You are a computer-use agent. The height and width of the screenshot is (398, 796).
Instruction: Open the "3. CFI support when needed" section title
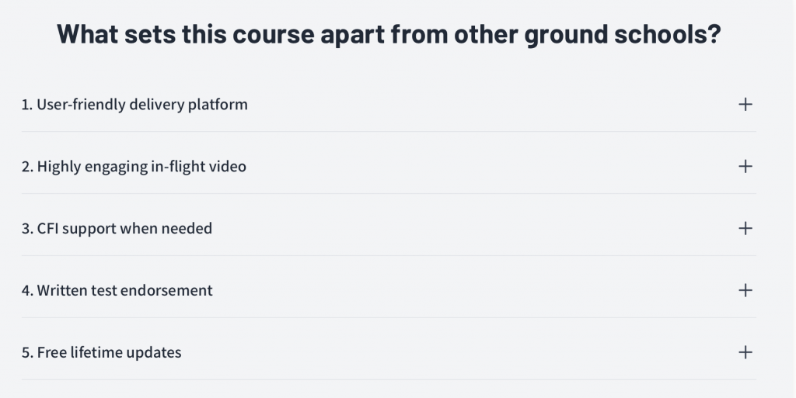click(117, 228)
